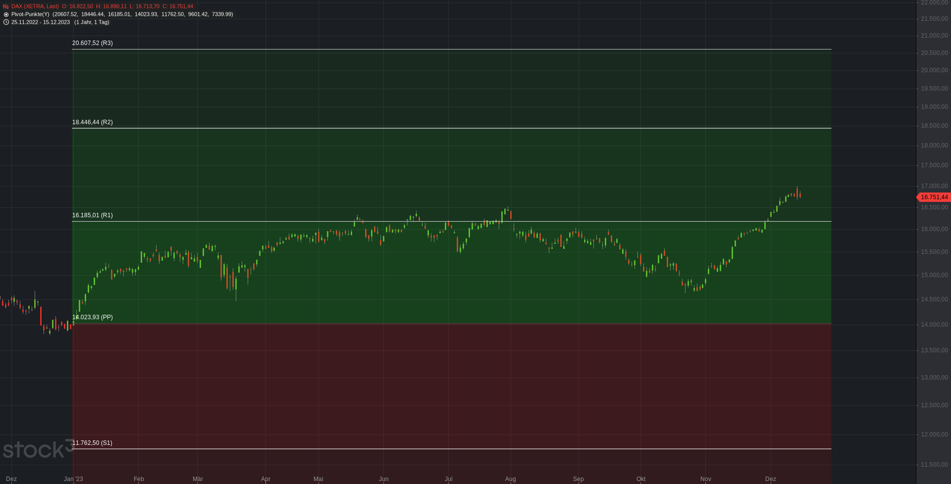Select the 20.607,52 (R3) pivot label
The image size is (951, 484).
click(93, 43)
